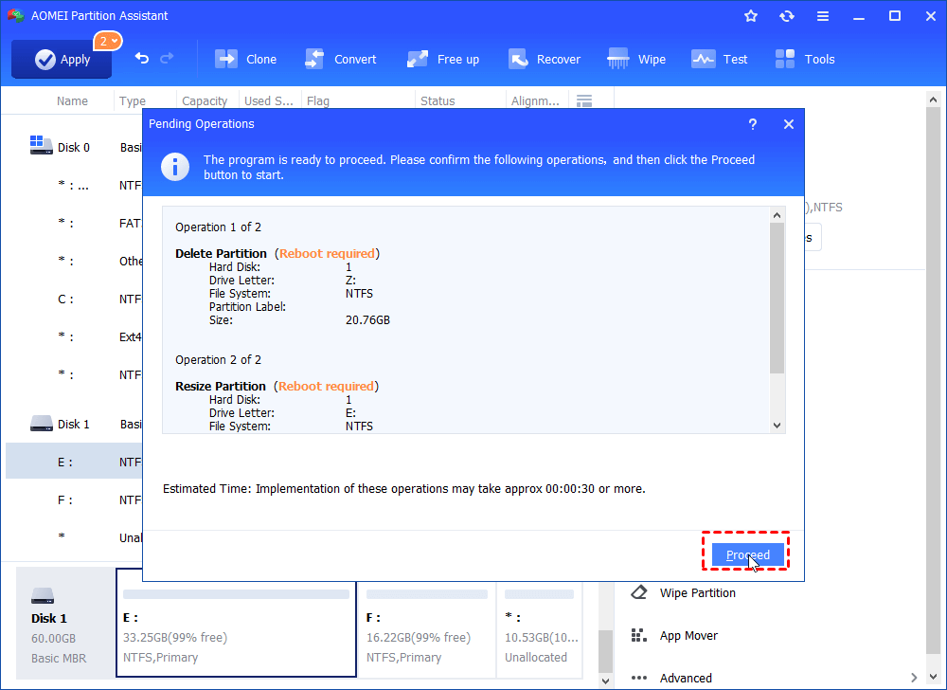Click the operations list scrollbar thumb
This screenshot has width=947, height=690.
[x=777, y=298]
